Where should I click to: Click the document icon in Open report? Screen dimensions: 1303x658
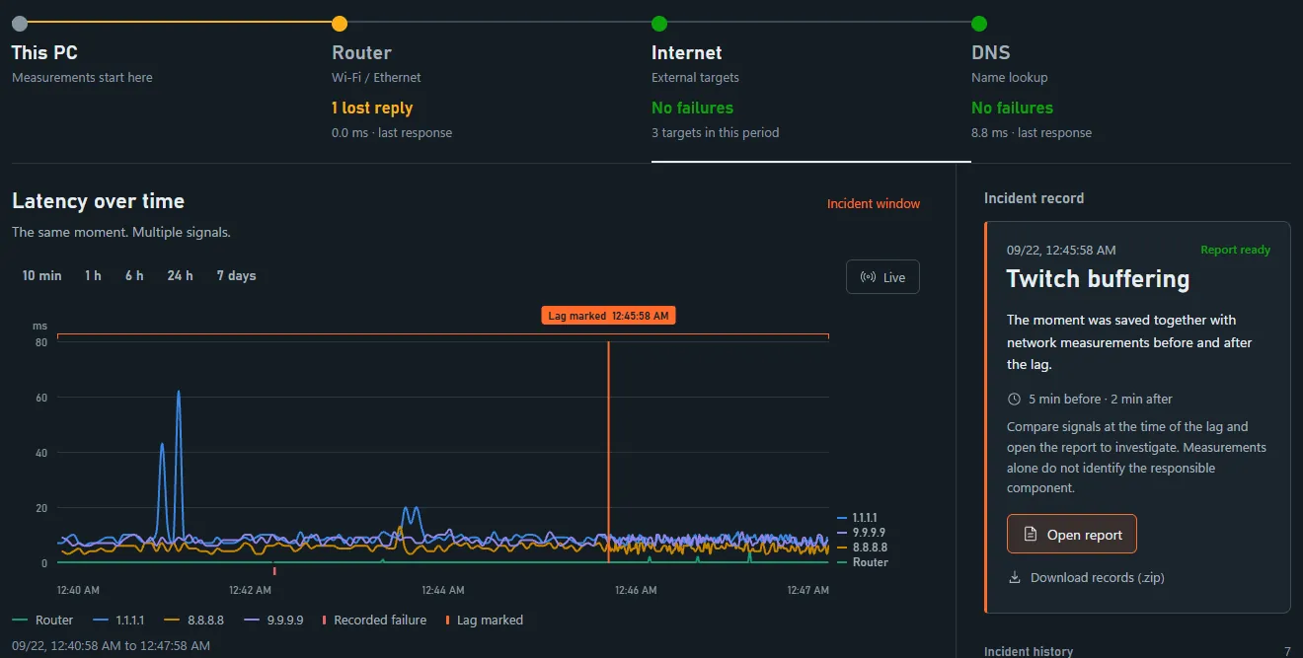1030,535
